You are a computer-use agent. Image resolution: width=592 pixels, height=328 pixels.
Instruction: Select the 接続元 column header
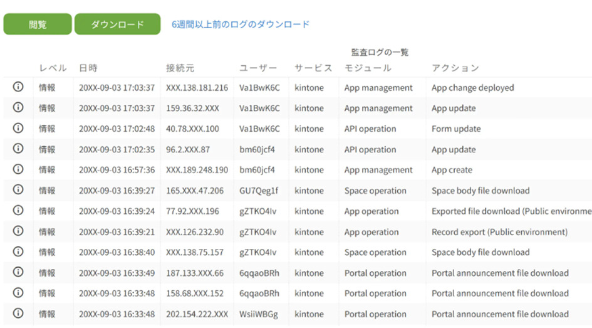[x=180, y=68]
